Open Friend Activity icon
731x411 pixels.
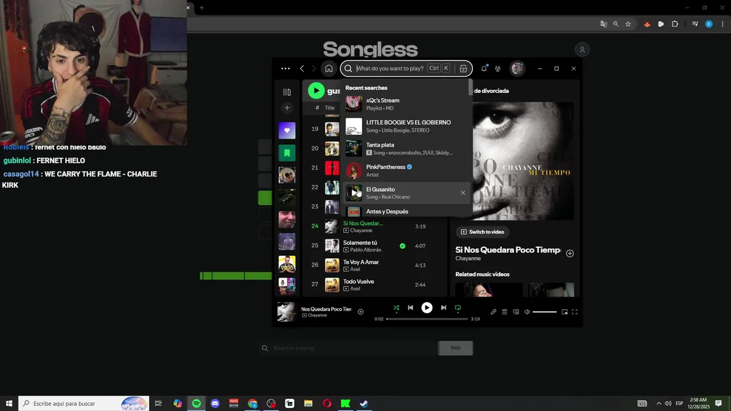pyautogui.click(x=498, y=68)
